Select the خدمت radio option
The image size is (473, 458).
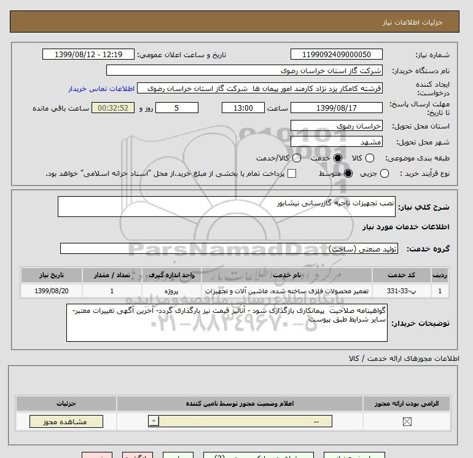tap(338, 158)
